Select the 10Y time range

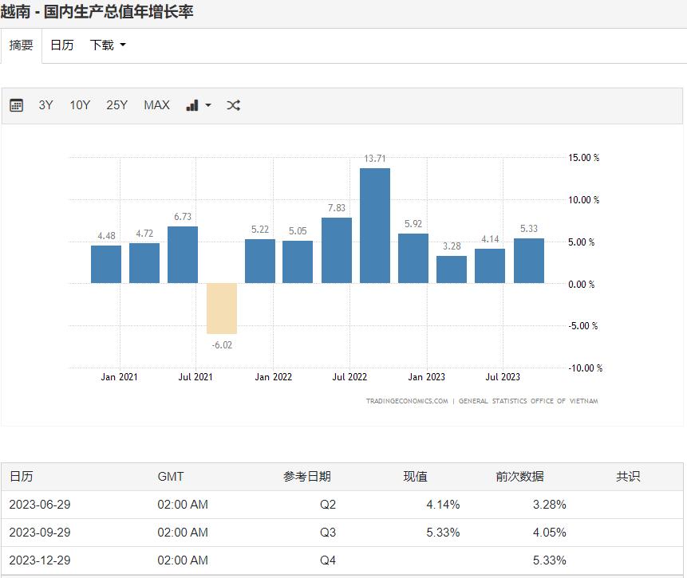tap(79, 104)
